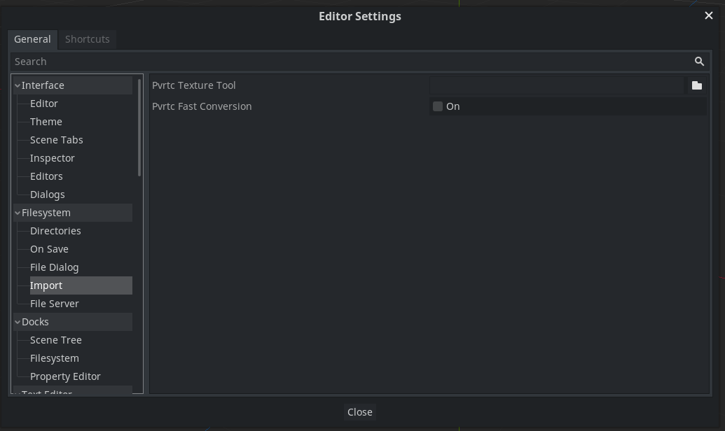Image resolution: width=725 pixels, height=431 pixels.
Task: Open the Inspector settings section
Action: coord(52,157)
